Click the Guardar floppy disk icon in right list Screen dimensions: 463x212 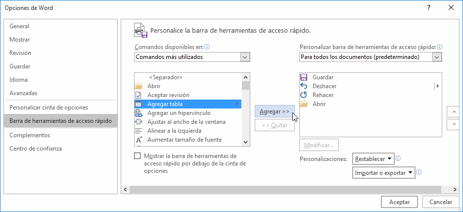[304, 77]
